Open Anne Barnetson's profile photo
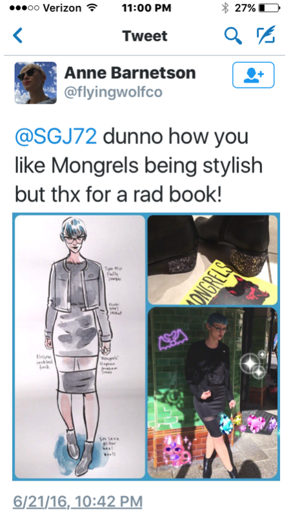Image resolution: width=291 pixels, height=517 pixels. pos(35,83)
